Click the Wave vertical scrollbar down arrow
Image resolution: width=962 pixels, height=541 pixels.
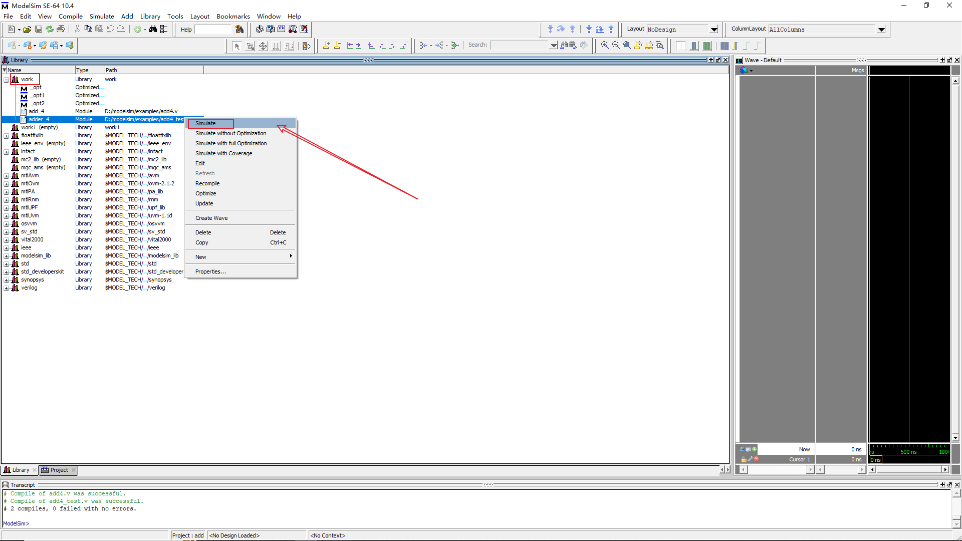955,438
